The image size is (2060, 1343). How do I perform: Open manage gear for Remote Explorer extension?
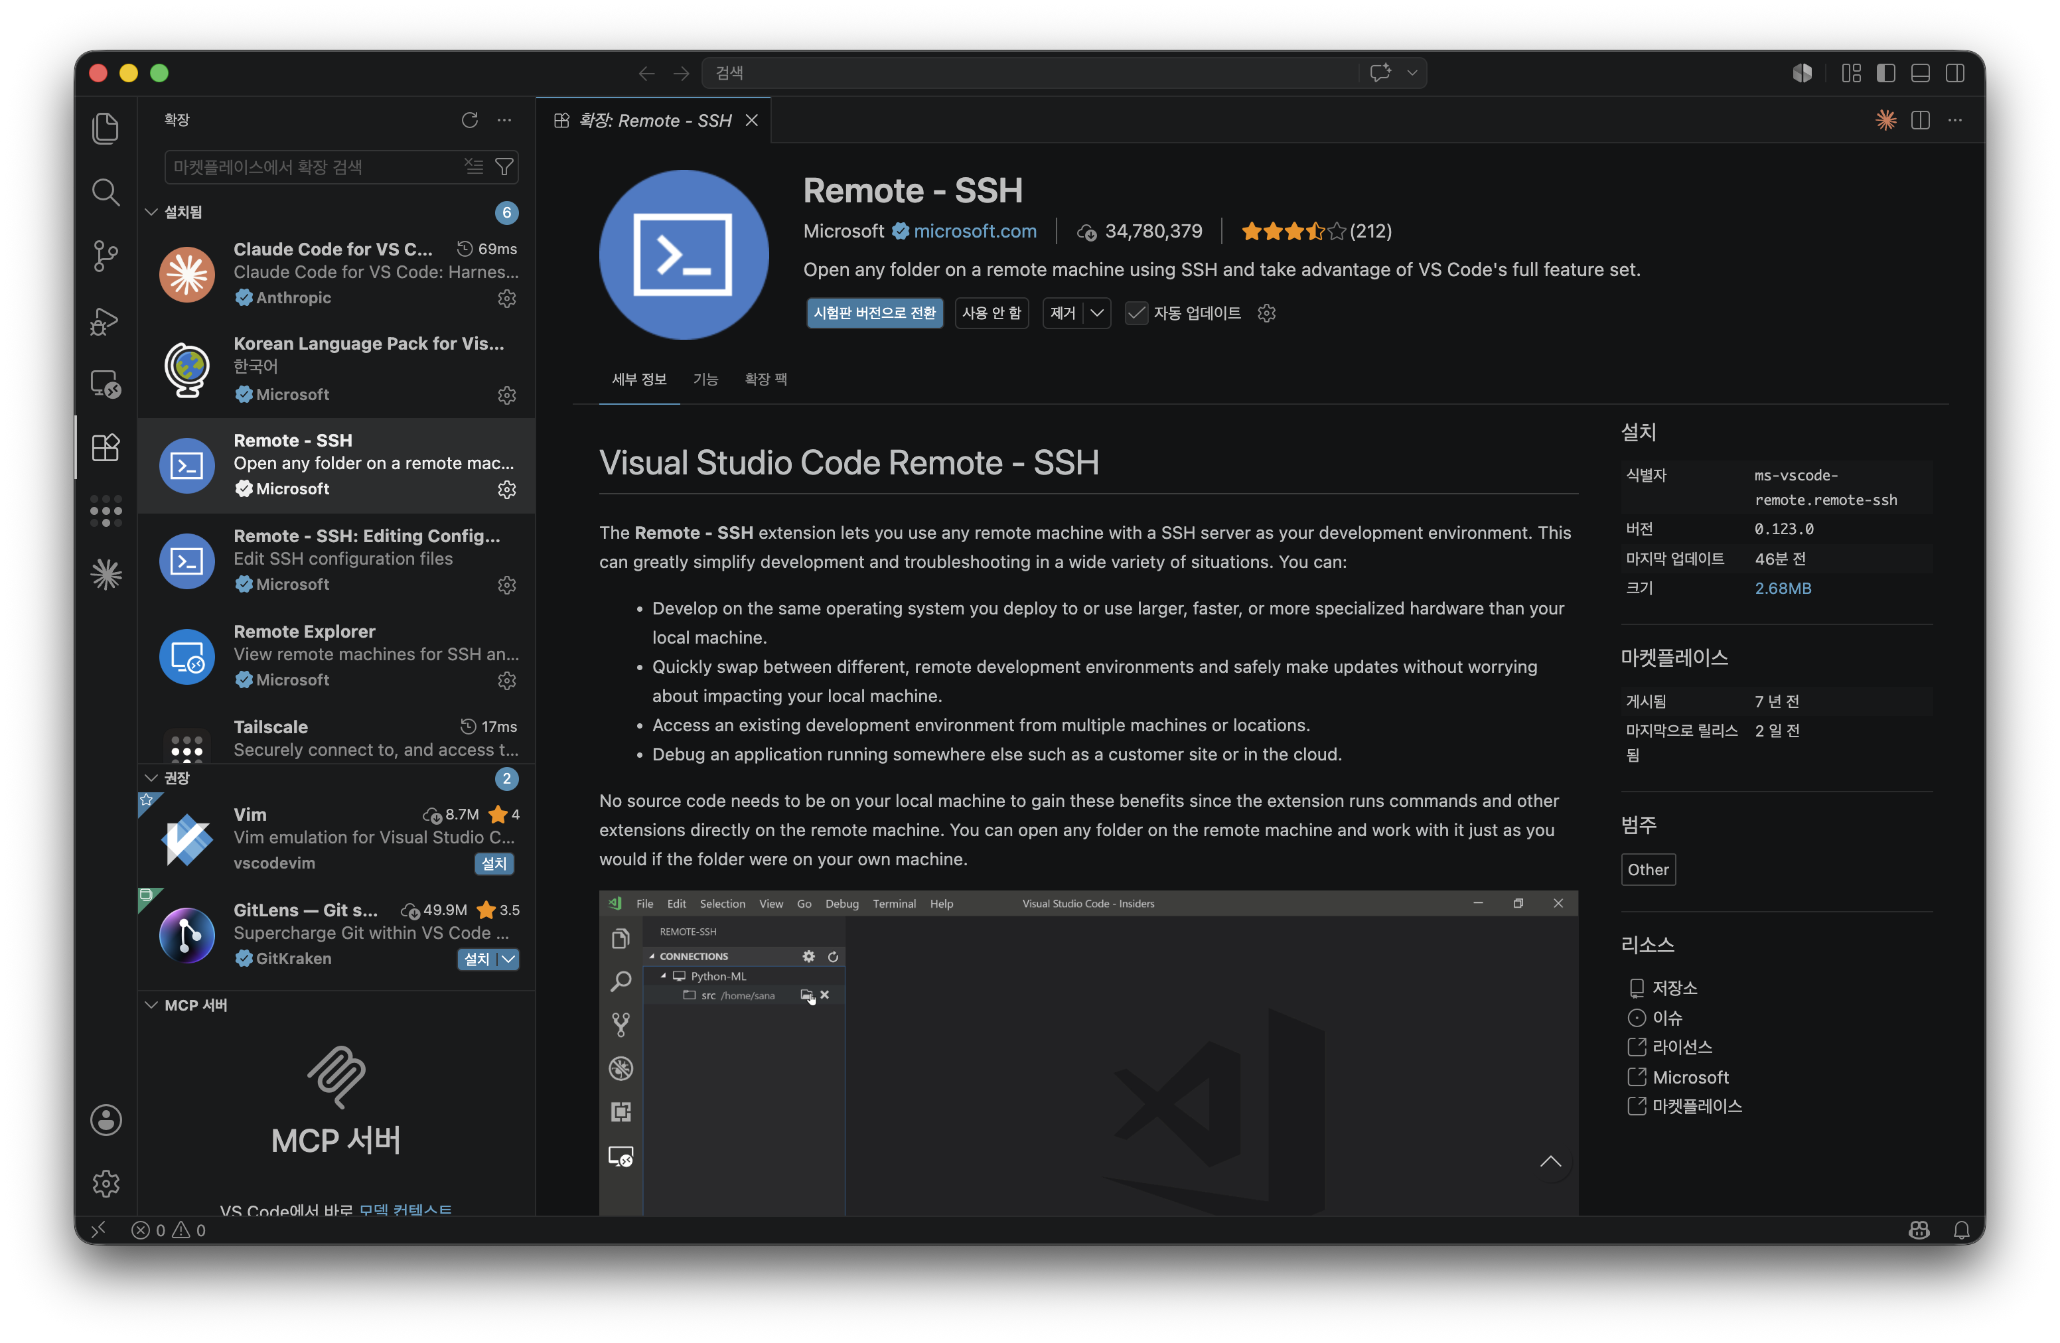pos(507,681)
